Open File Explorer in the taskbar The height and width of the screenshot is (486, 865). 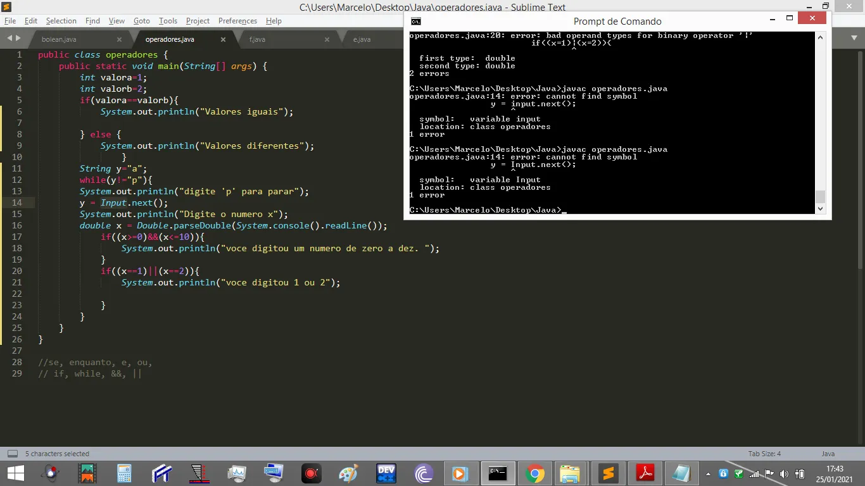pyautogui.click(x=570, y=473)
